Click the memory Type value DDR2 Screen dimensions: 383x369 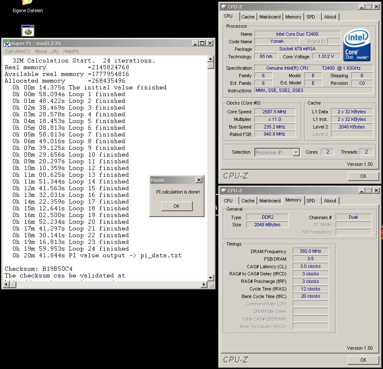click(267, 217)
